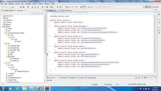Open the File menu
The height and width of the screenshot is (91, 161).
pyautogui.click(x=2, y=4)
